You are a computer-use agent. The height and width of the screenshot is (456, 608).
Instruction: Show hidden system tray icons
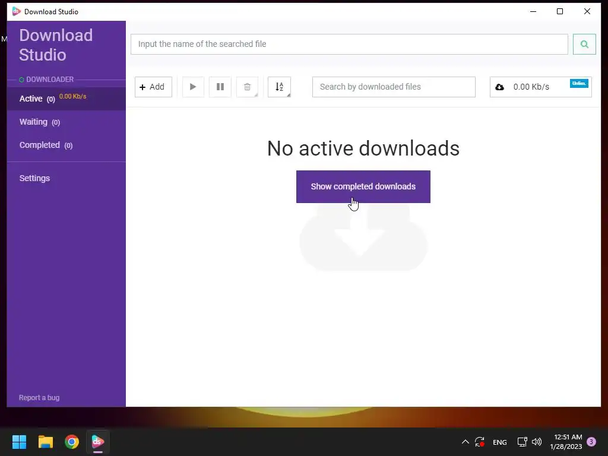click(465, 442)
